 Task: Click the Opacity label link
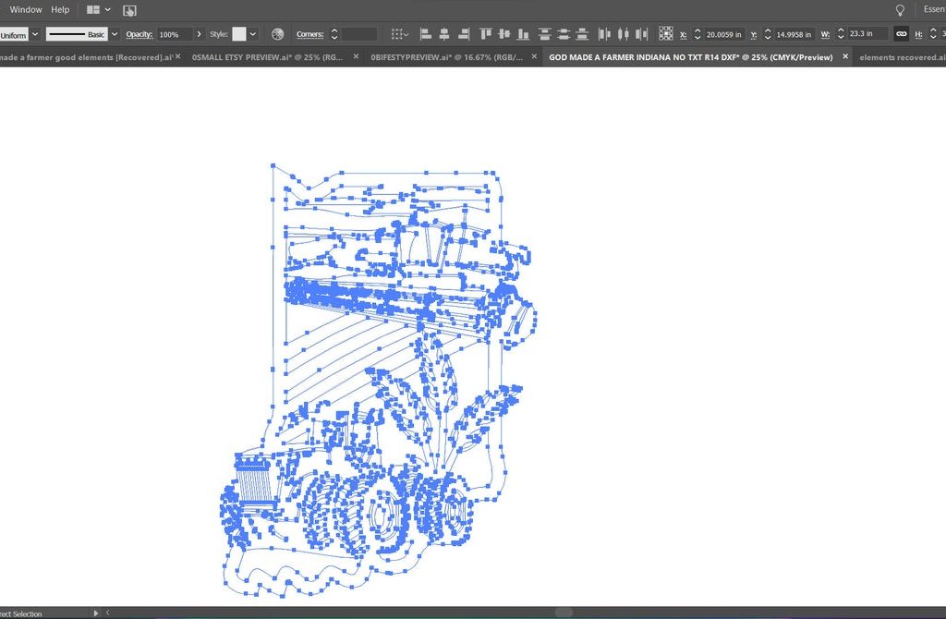pyautogui.click(x=139, y=34)
